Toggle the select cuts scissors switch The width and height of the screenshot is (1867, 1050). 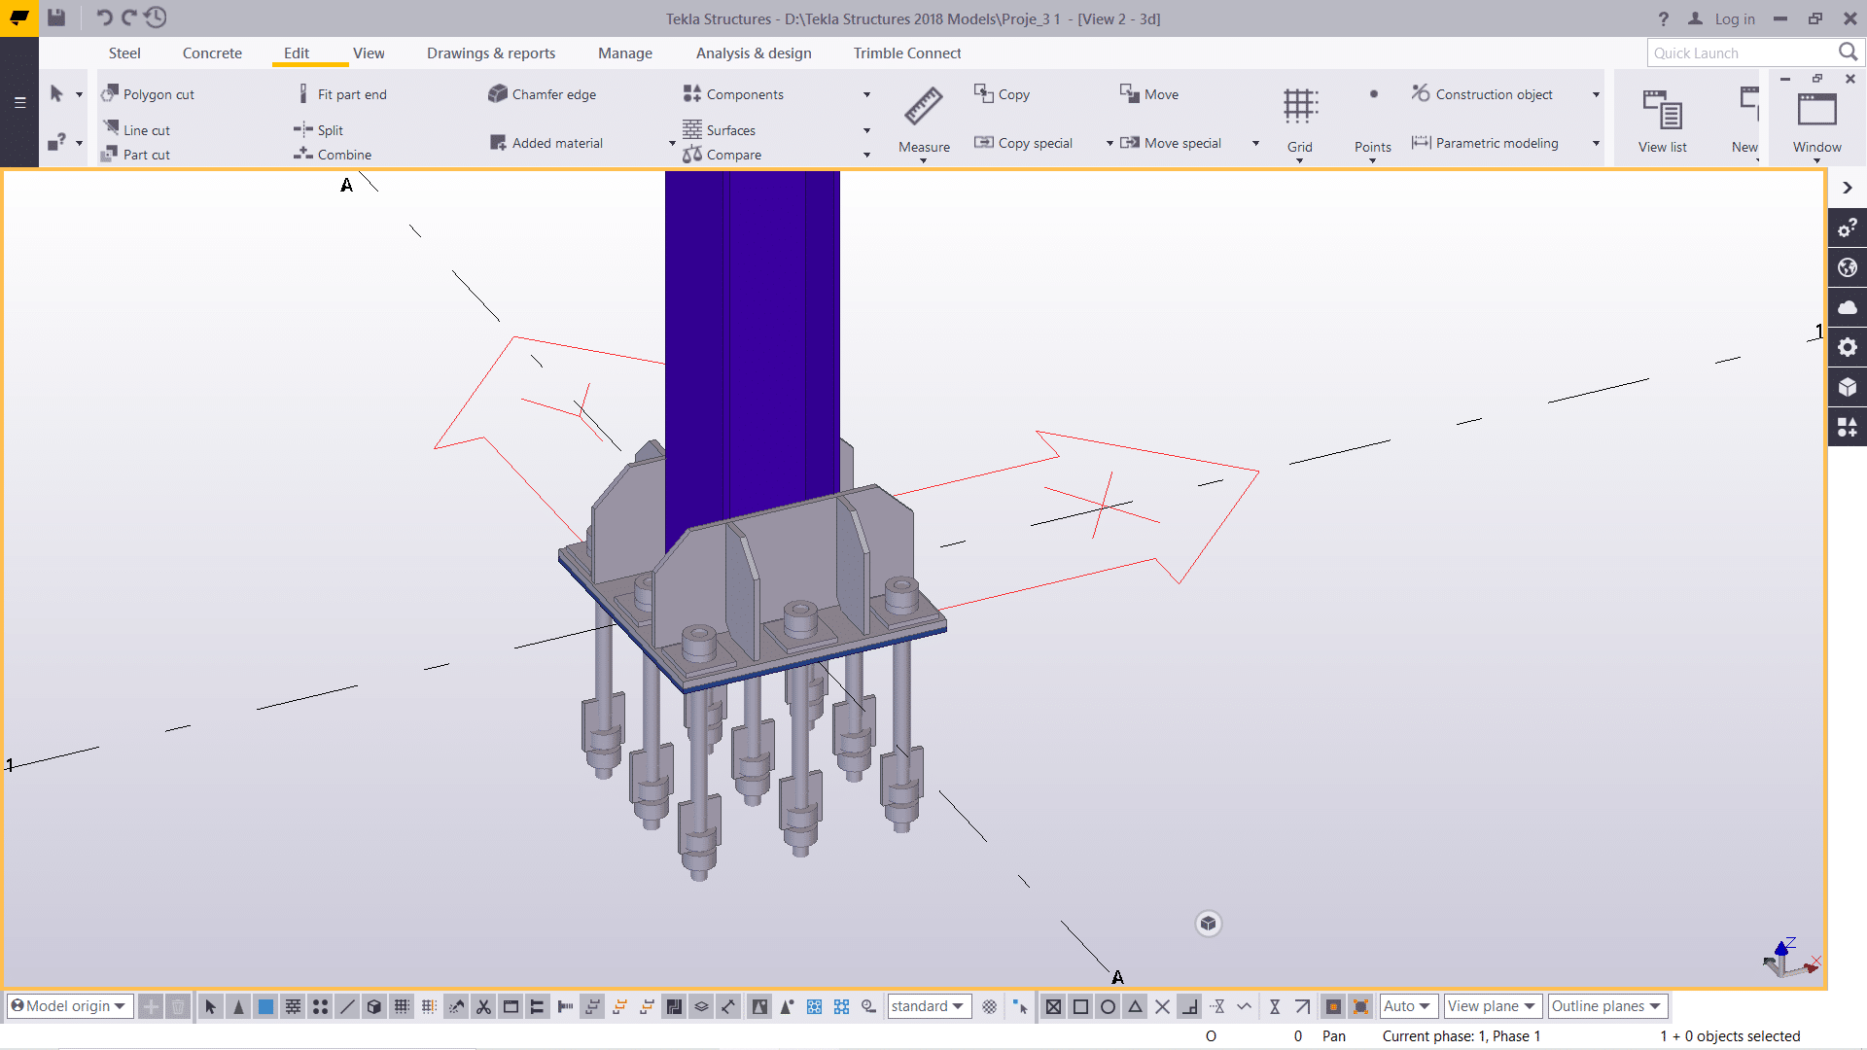tap(483, 1007)
